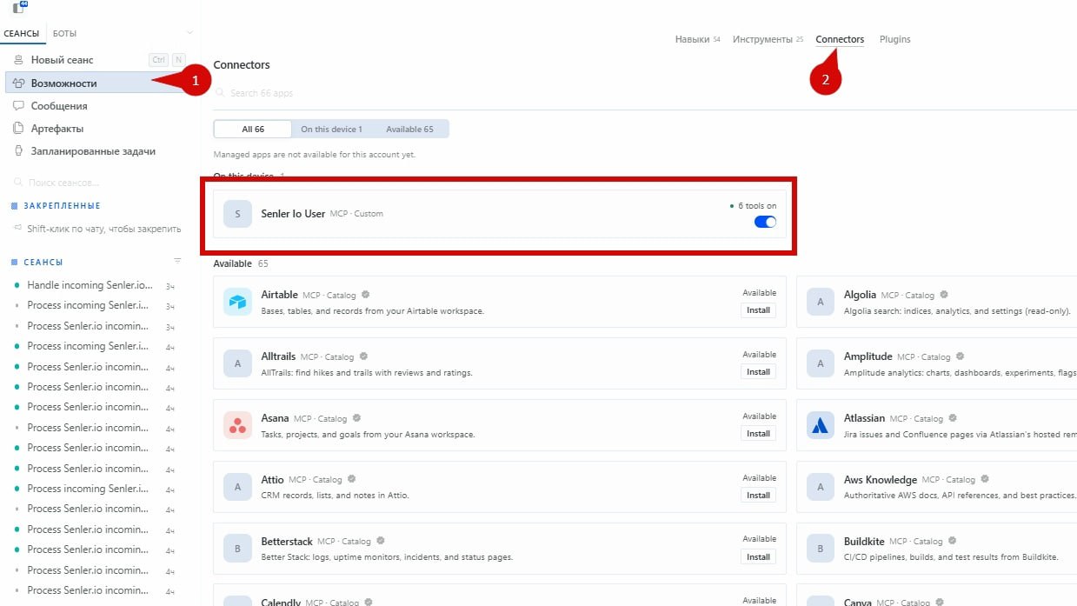This screenshot has height=606, width=1077.
Task: Filter connectors by Available 65
Action: (409, 129)
